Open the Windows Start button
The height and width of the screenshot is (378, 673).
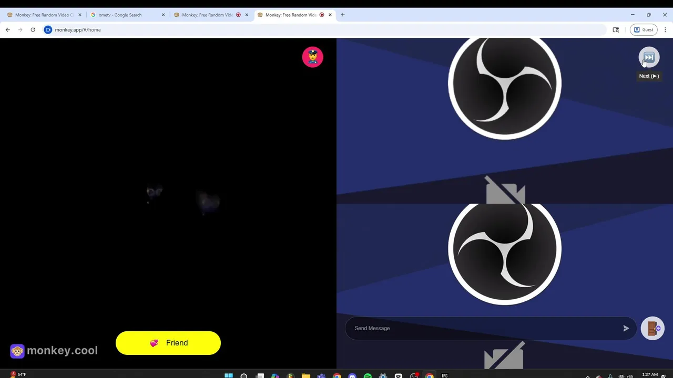229,375
